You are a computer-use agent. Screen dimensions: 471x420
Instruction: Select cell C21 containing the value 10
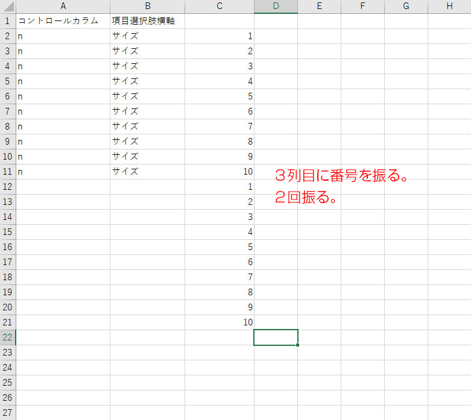click(x=220, y=322)
